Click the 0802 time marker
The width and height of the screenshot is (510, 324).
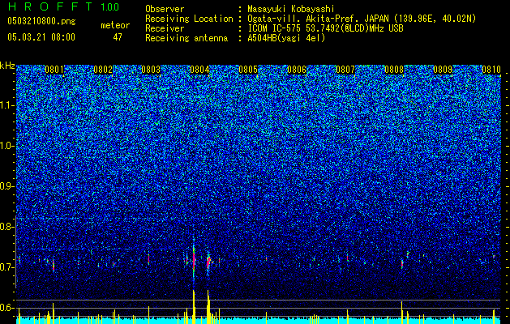click(x=103, y=70)
